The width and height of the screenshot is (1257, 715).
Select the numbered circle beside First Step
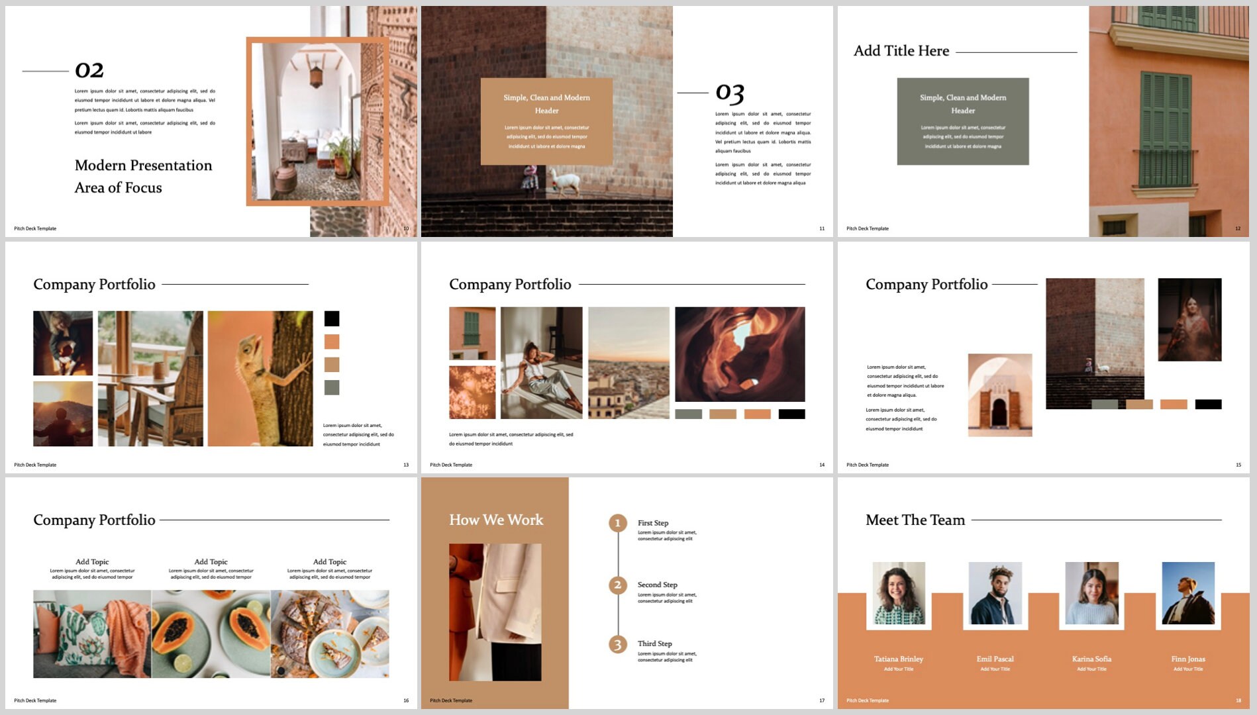coord(617,522)
